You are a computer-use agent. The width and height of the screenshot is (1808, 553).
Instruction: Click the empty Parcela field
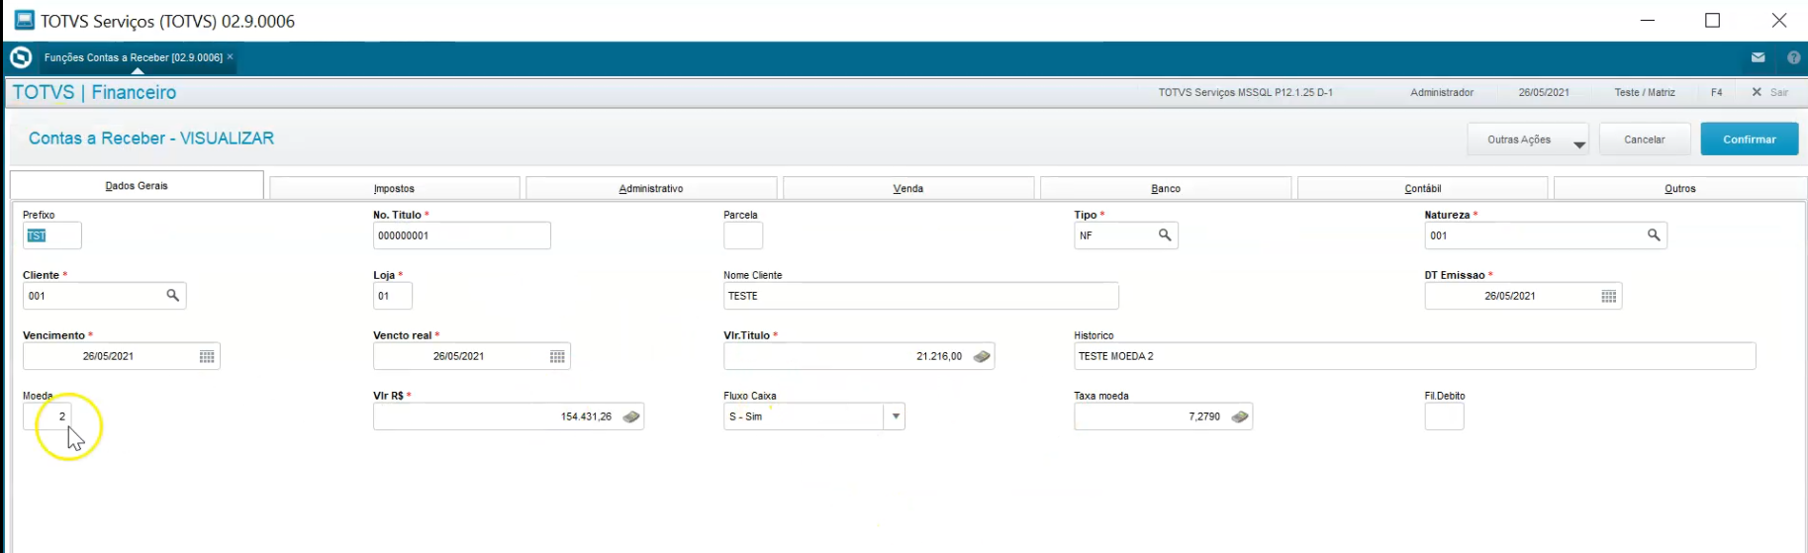[743, 235]
